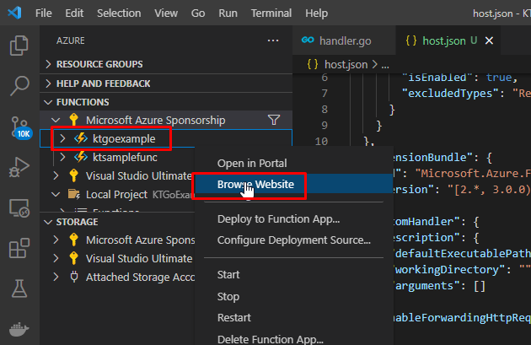Expand the ktsamplefunc function app node

62,157
